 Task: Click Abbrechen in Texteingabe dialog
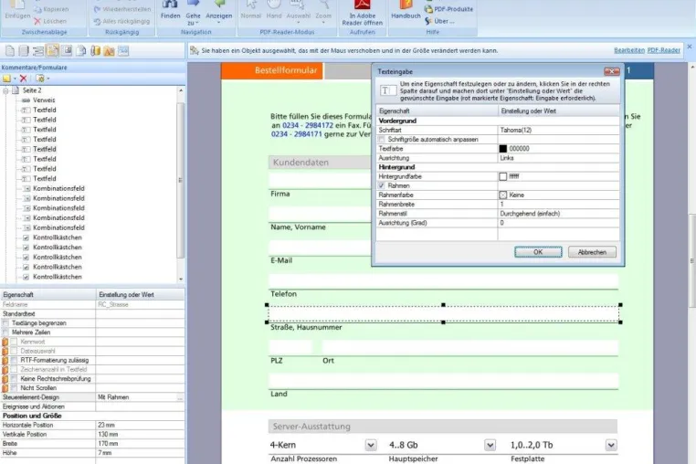592,252
